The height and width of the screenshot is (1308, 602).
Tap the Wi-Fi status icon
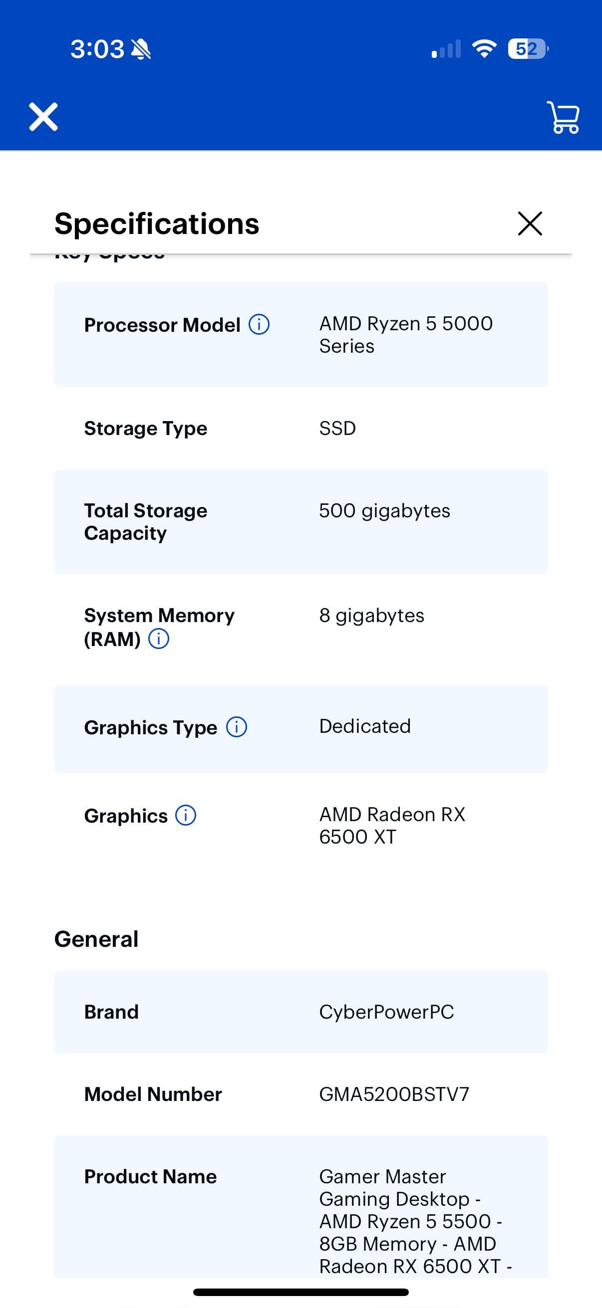pyautogui.click(x=484, y=49)
